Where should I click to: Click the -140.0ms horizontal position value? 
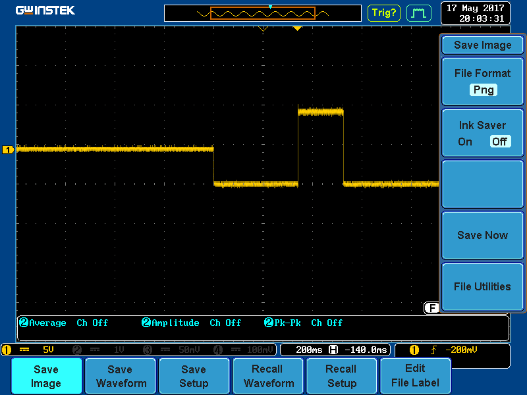click(x=366, y=350)
